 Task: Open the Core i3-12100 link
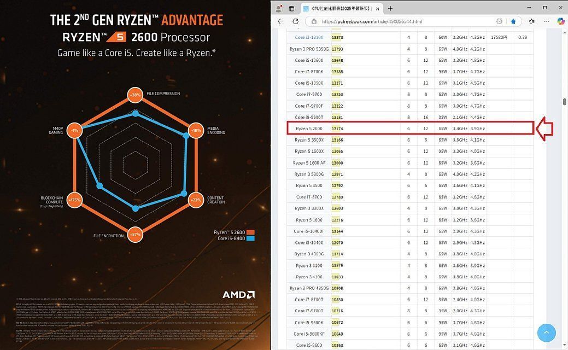[309, 37]
